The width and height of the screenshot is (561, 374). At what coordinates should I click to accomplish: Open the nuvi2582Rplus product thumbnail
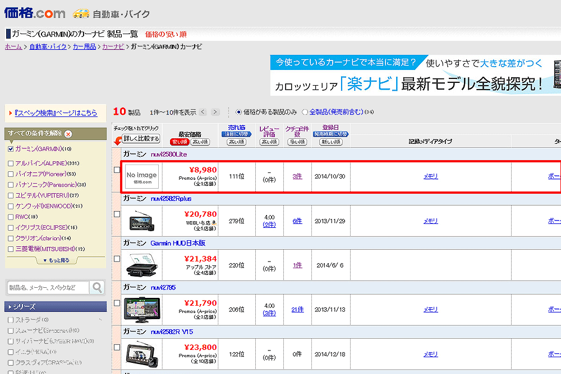[x=142, y=221]
